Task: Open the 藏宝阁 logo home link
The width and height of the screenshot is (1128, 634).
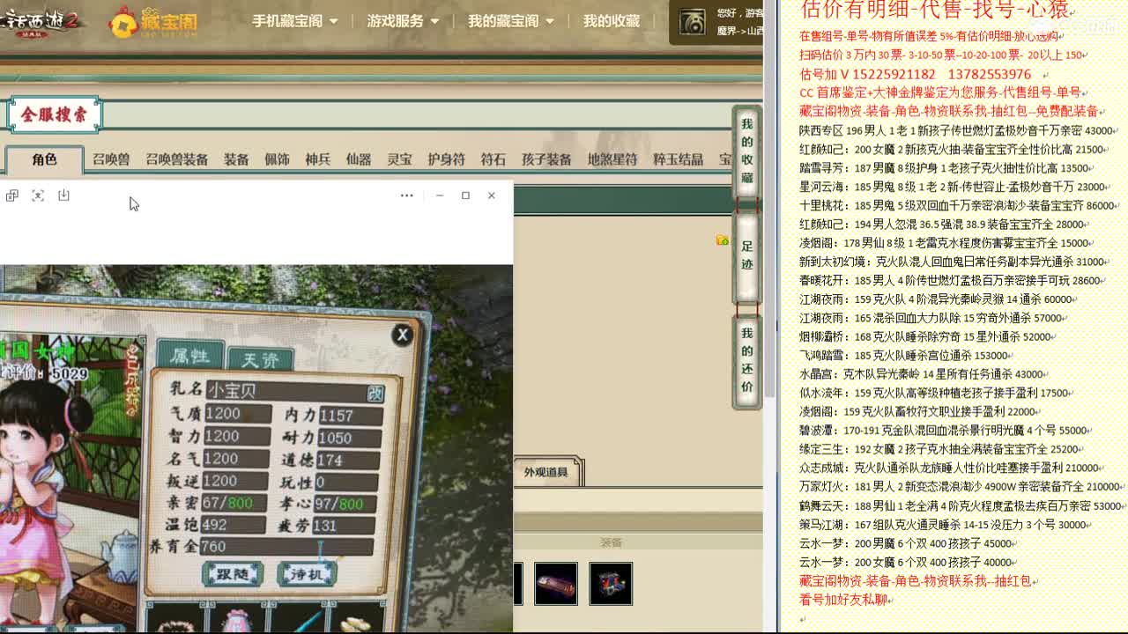Action: [x=152, y=21]
